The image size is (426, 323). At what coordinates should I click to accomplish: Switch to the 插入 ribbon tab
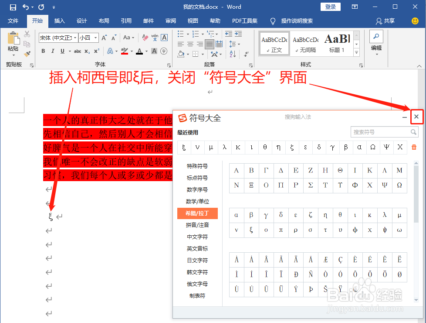[60, 21]
